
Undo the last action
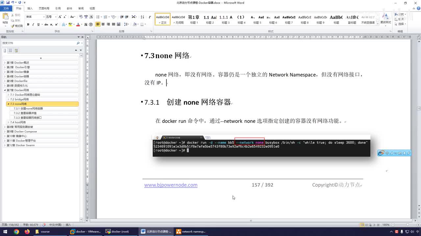point(13,3)
